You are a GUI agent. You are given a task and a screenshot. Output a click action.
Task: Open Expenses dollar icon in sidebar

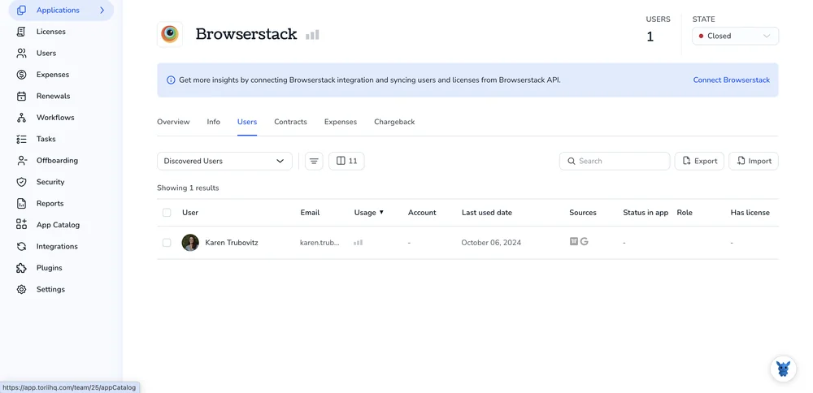click(21, 75)
